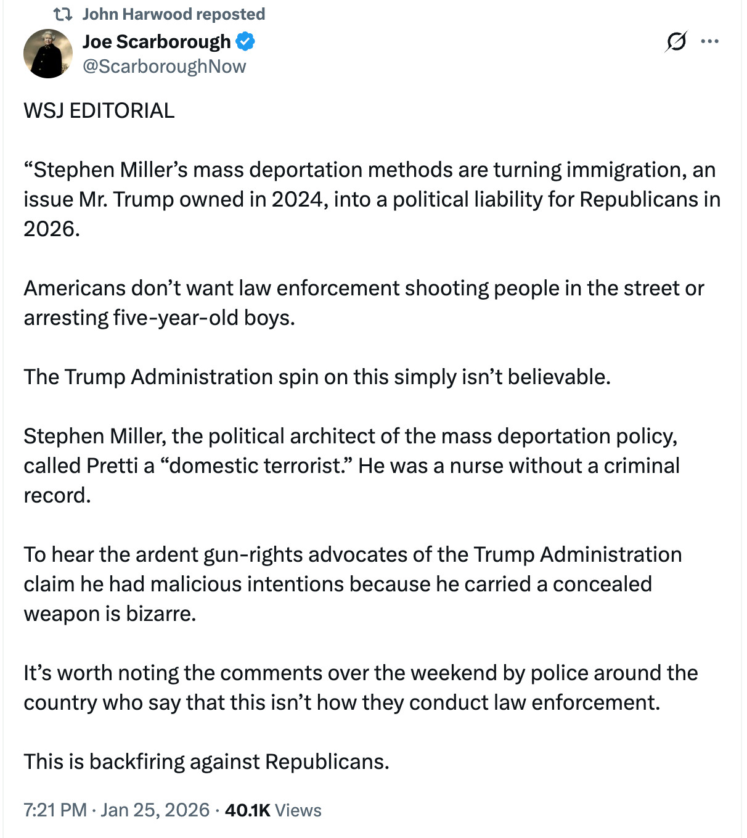Open the @ScarboroughNow handle
The height and width of the screenshot is (838, 747).
click(x=164, y=66)
